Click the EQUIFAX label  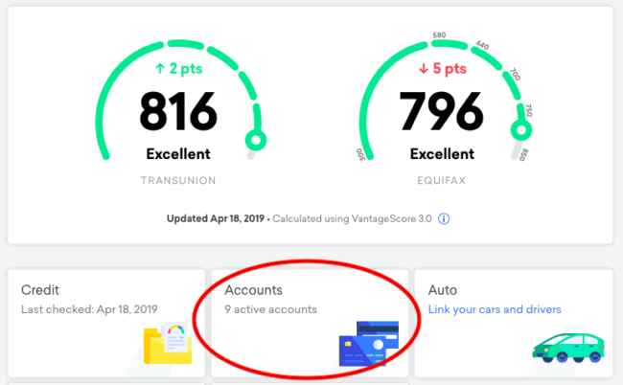[x=442, y=181]
